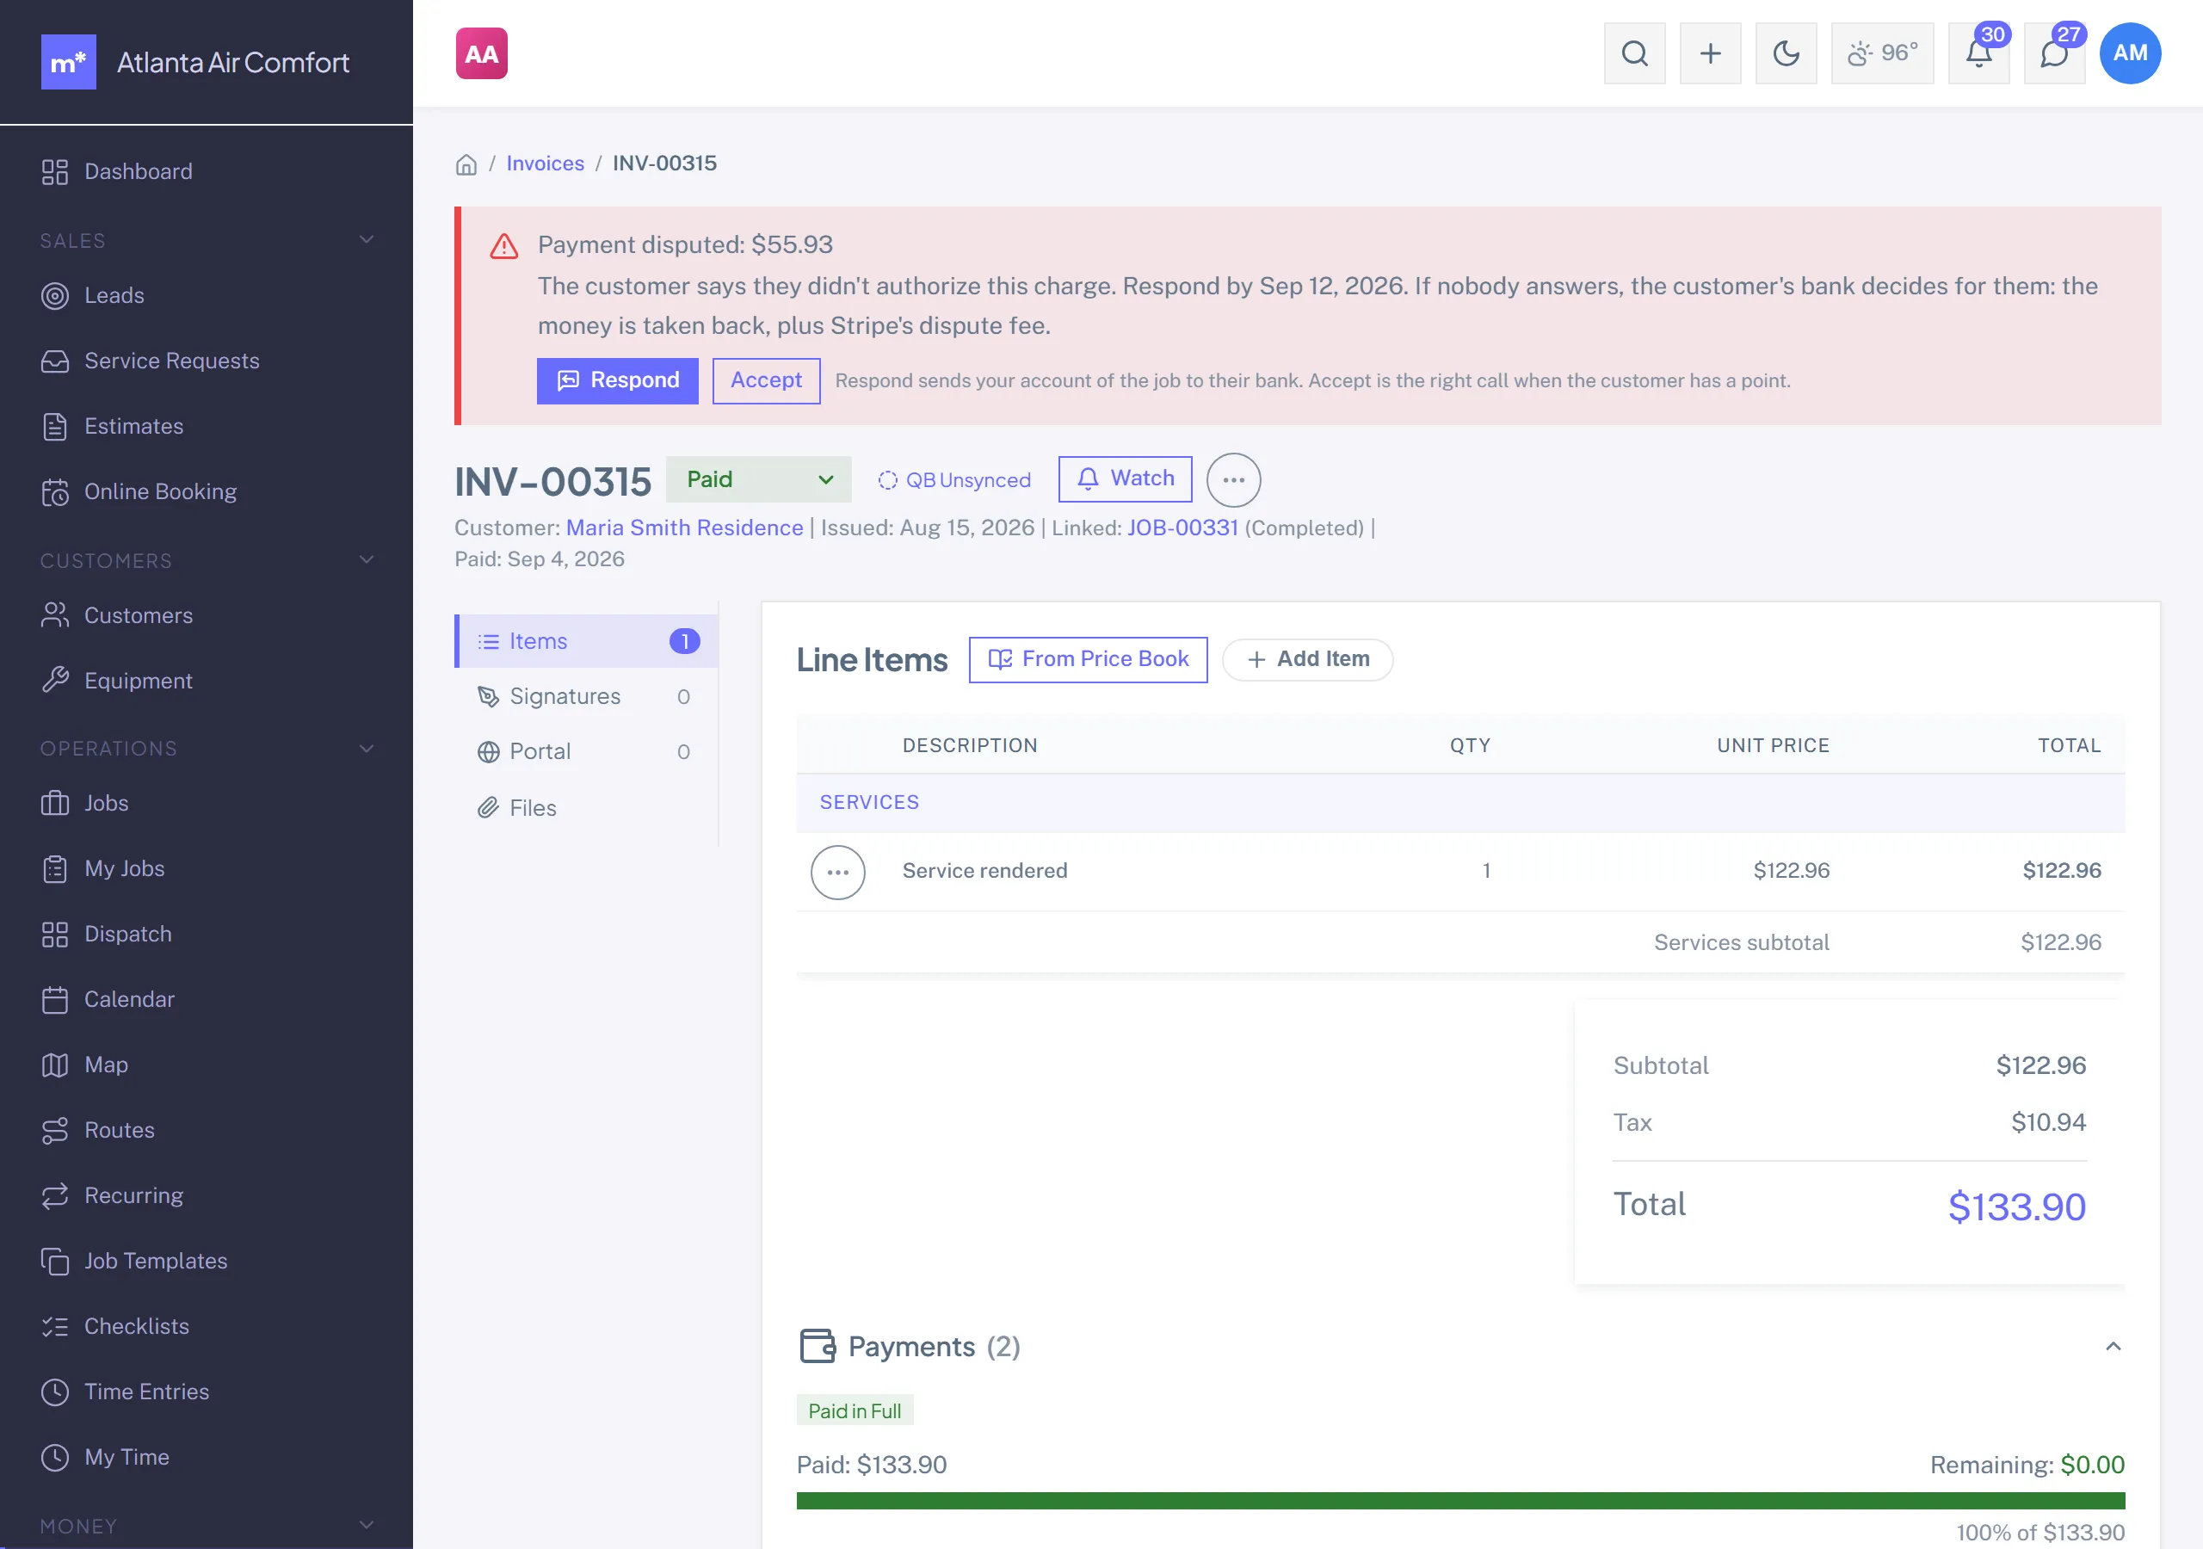
Task: Switch to the Files tab
Action: click(587, 808)
